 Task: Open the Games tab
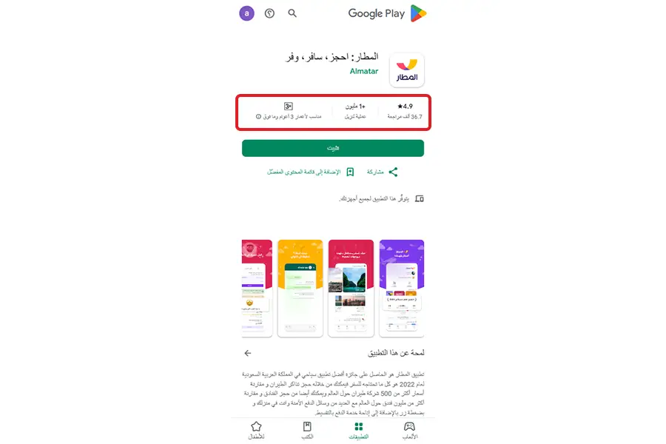coord(409,431)
